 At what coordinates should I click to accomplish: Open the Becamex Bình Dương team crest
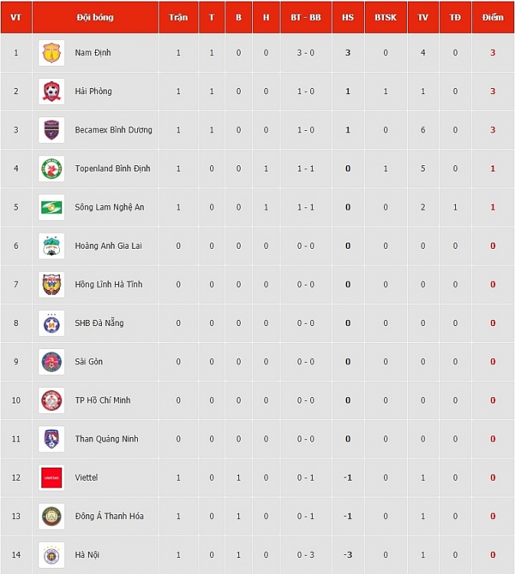click(51, 130)
